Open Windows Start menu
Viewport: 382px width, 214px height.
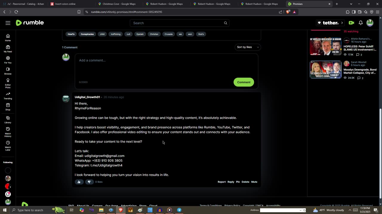point(4,210)
